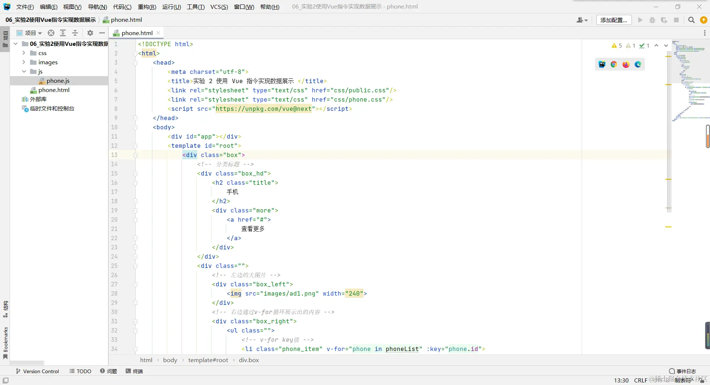This screenshot has width=710, height=385.
Task: Open the Version Control tool window
Action: (37, 371)
